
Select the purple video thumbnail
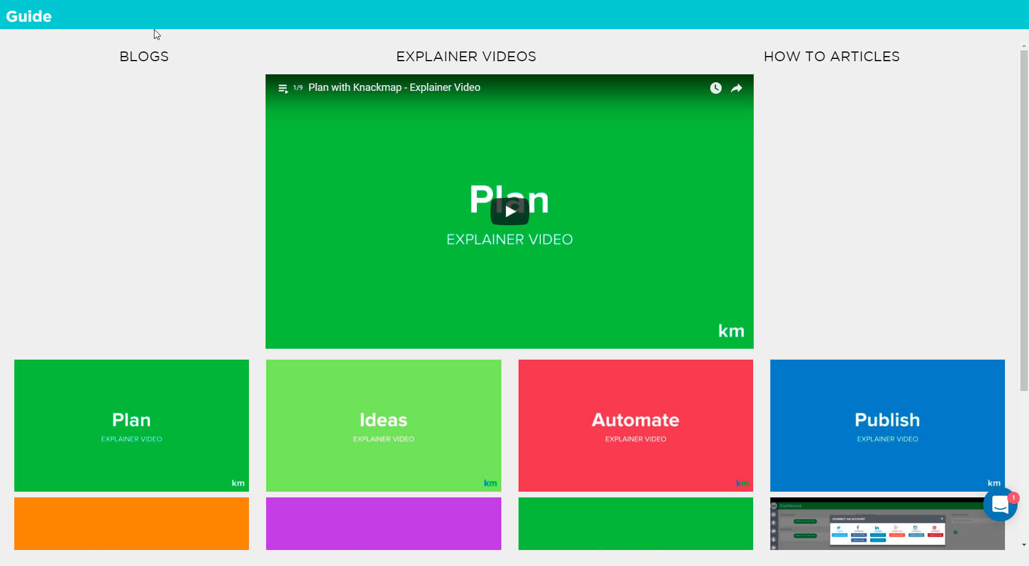(x=383, y=524)
